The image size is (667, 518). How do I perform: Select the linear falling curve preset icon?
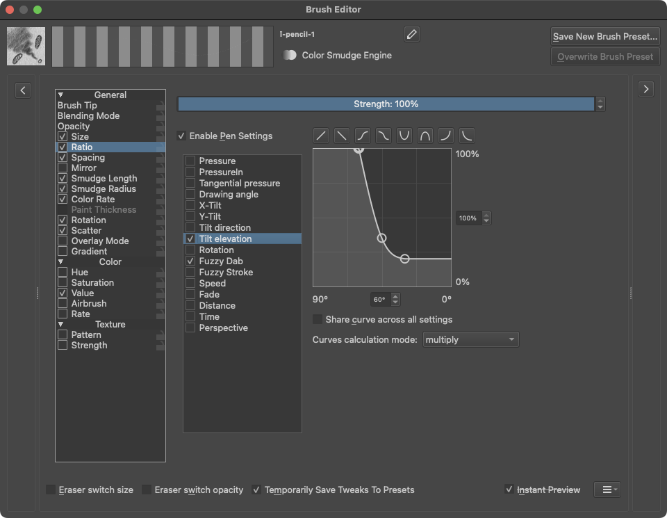[x=342, y=136]
